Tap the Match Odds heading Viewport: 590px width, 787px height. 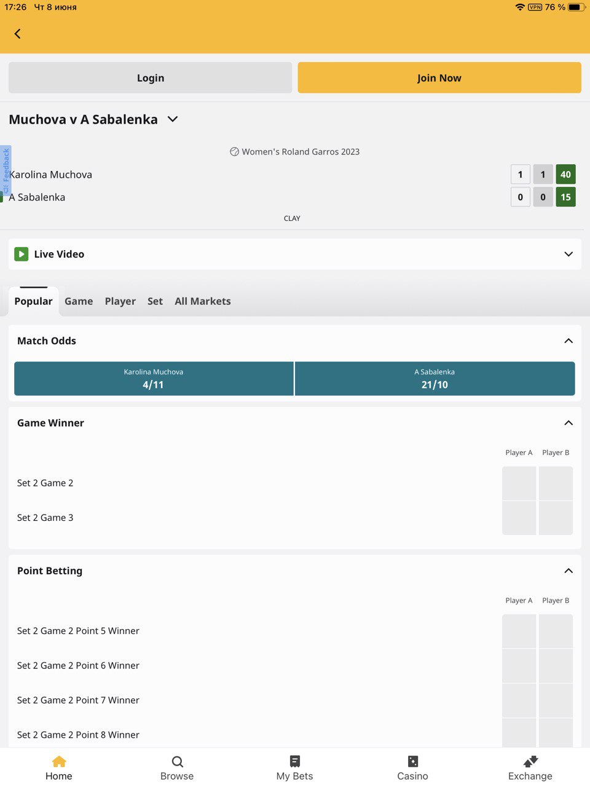[x=47, y=341]
